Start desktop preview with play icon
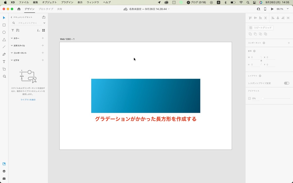Screen dimensions: 293x183 coord(272,9)
